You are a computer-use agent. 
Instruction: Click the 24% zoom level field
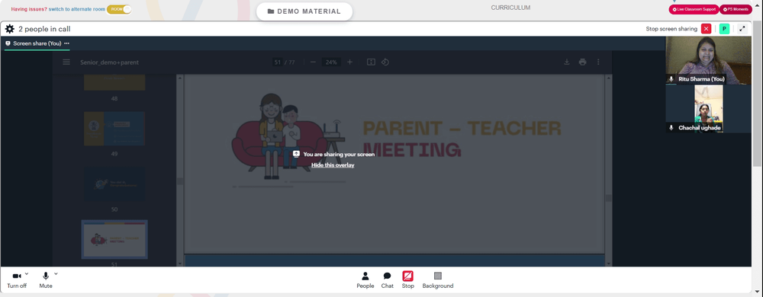point(331,62)
